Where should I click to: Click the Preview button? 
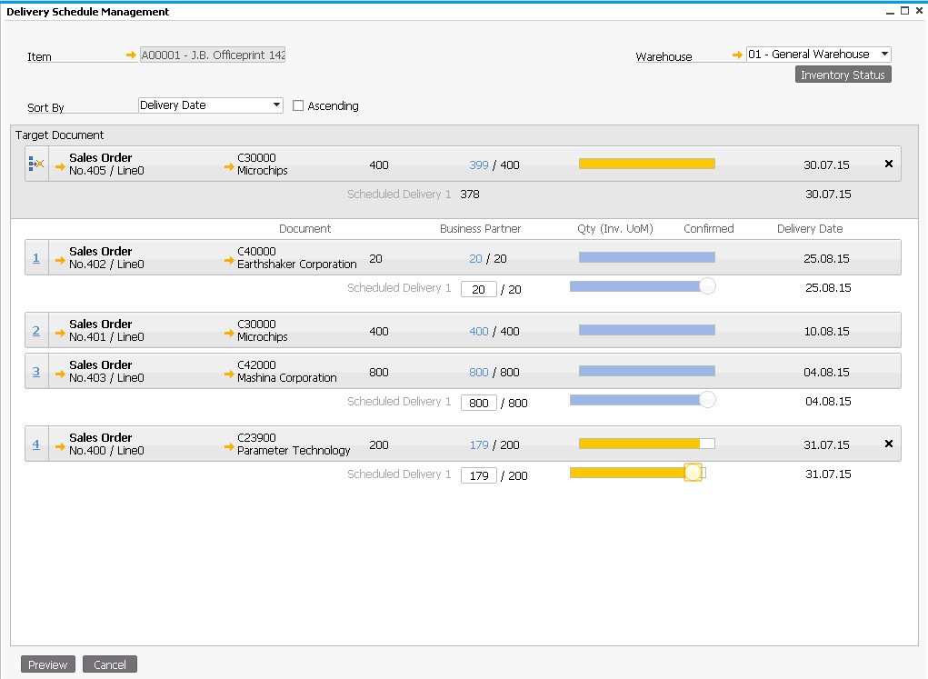pyautogui.click(x=47, y=664)
